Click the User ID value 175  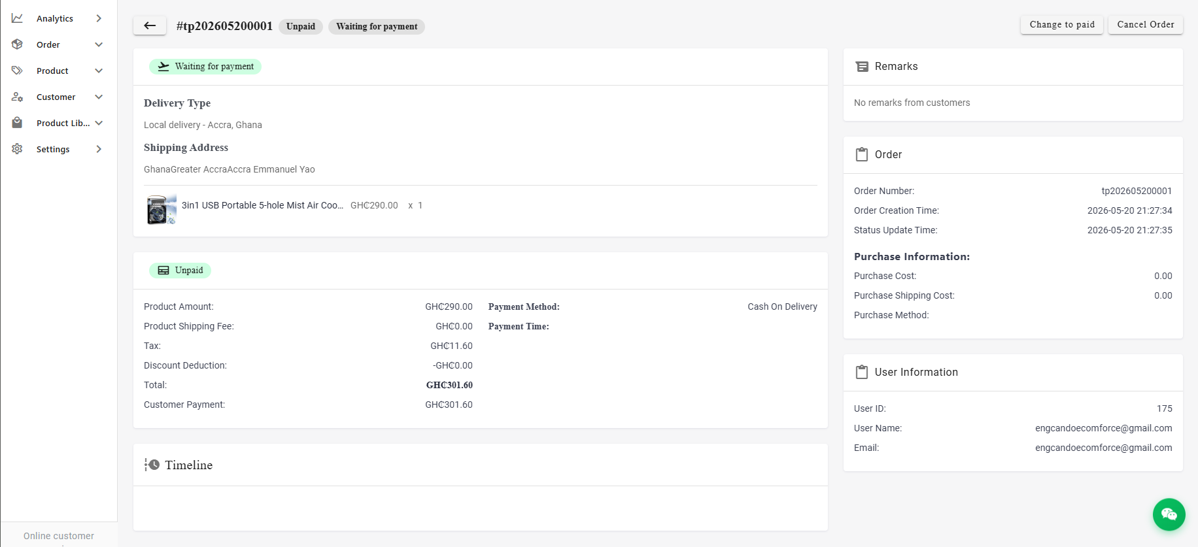(1164, 408)
